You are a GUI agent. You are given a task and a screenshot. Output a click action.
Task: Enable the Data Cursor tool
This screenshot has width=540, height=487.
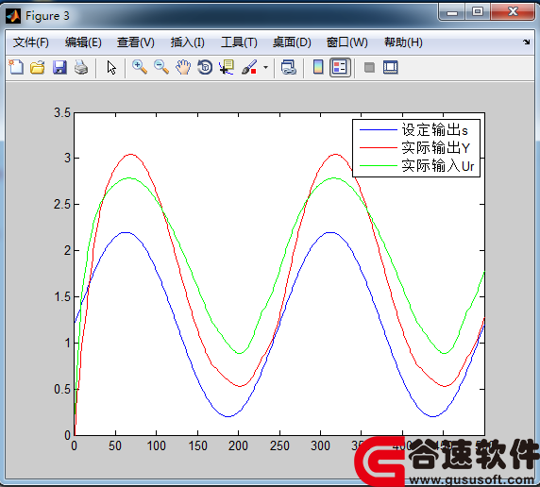(x=227, y=67)
